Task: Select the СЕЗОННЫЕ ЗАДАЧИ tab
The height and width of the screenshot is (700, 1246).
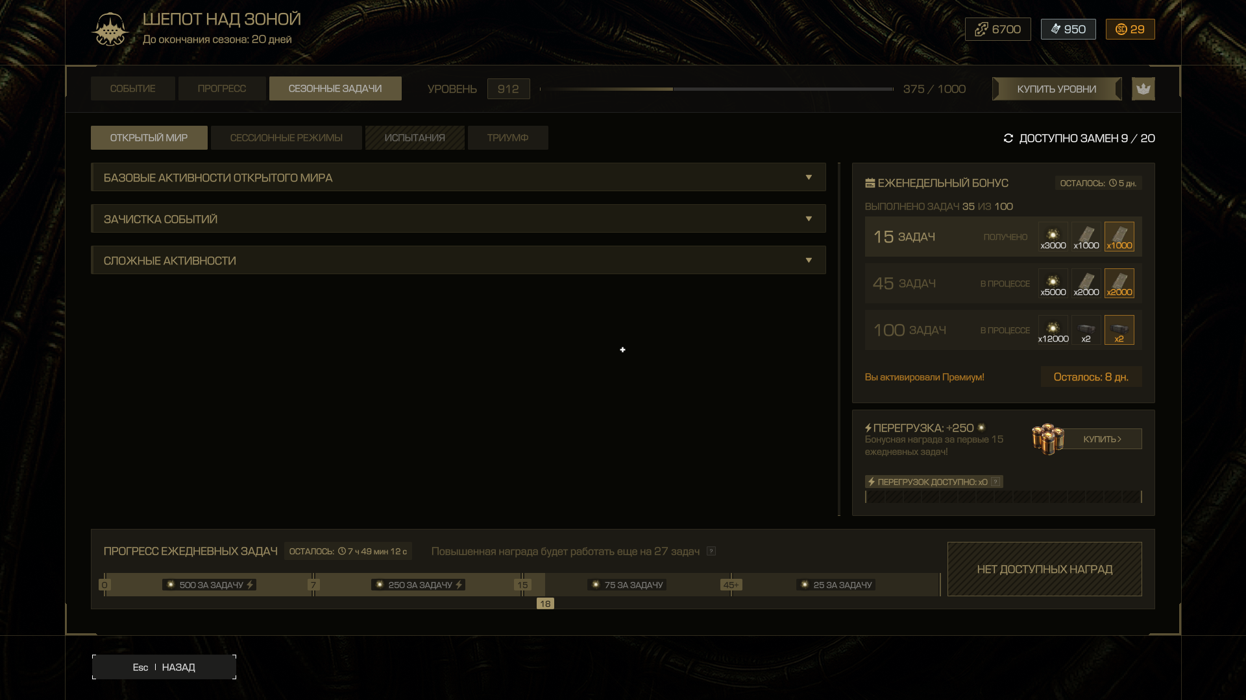Action: tap(335, 89)
